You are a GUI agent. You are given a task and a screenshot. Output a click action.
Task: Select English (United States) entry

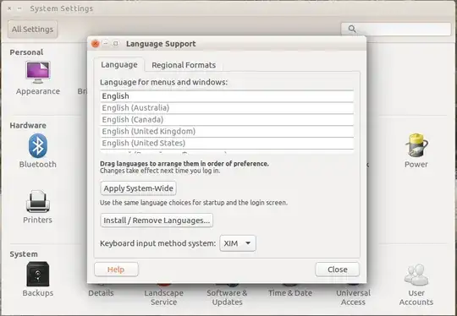(227, 143)
